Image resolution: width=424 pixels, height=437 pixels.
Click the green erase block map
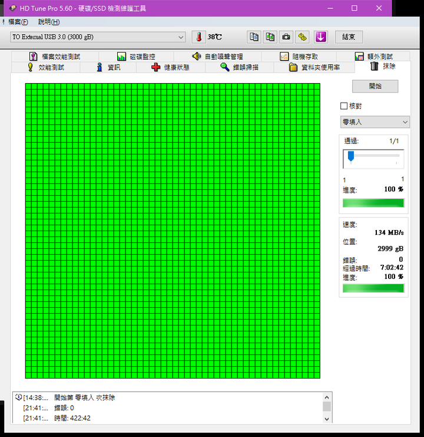click(173, 231)
